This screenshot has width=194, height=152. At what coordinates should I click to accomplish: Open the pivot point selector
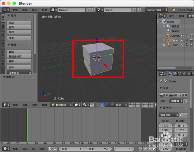86,105
